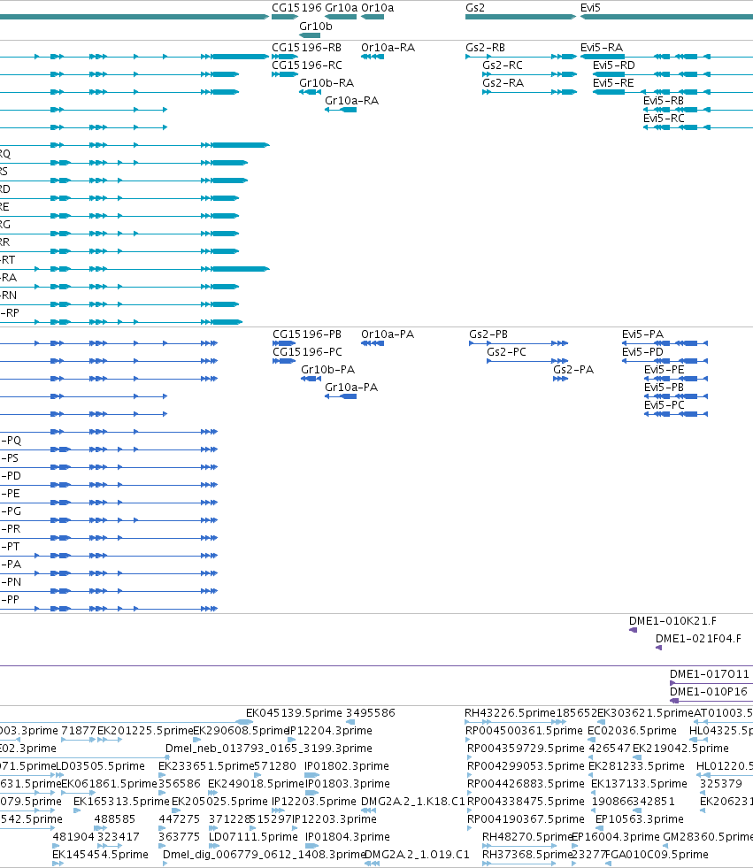
Task: Select EST RP004359729.5prime
Action: coord(526,749)
